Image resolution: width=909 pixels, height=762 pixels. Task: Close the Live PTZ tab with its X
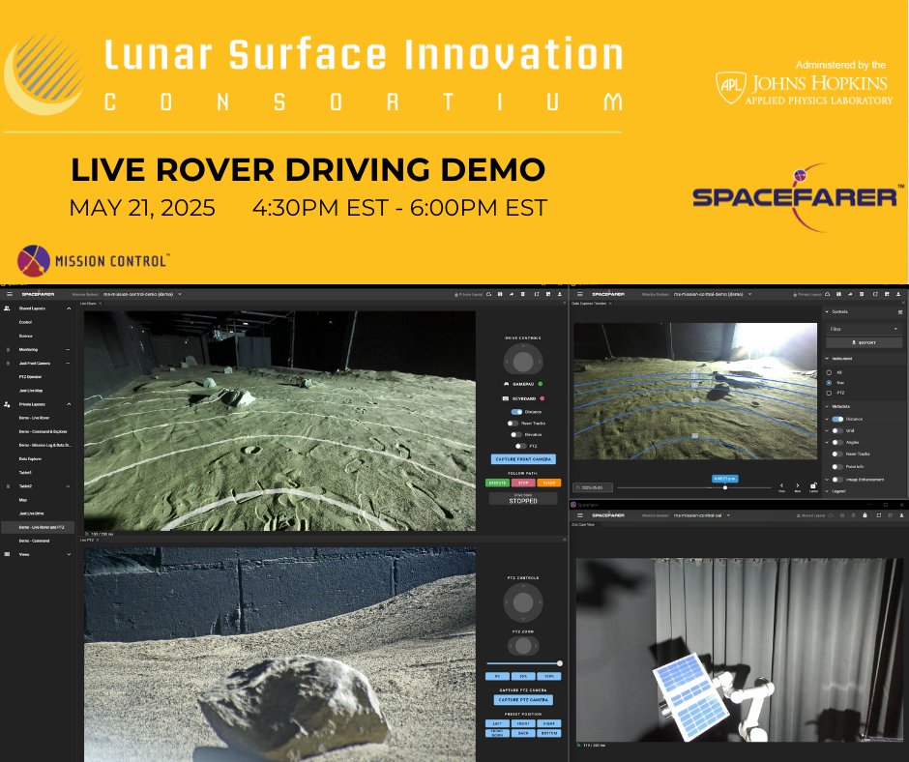[97, 540]
